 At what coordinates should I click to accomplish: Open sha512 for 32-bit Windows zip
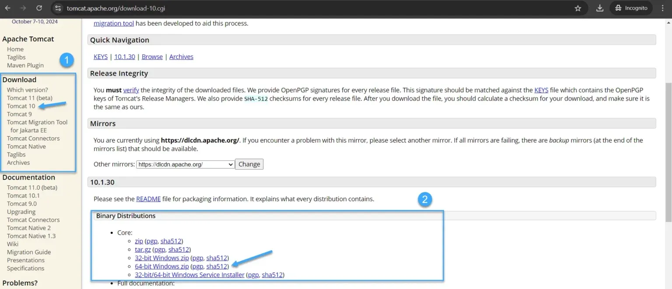coord(217,258)
